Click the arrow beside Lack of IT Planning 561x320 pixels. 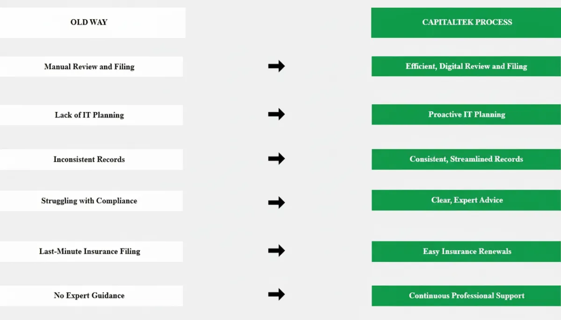pyautogui.click(x=276, y=114)
